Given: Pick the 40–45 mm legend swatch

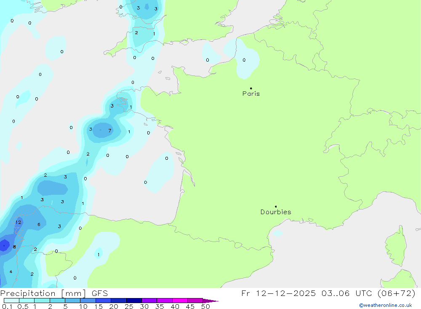Looking at the screenshot, I should pos(180,301).
